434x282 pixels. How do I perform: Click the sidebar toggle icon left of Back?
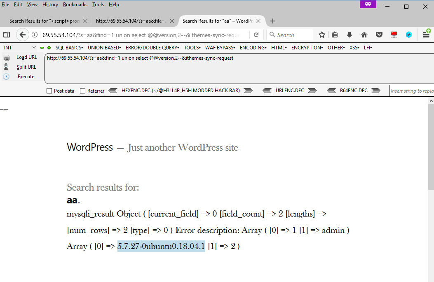pyautogui.click(x=7, y=35)
